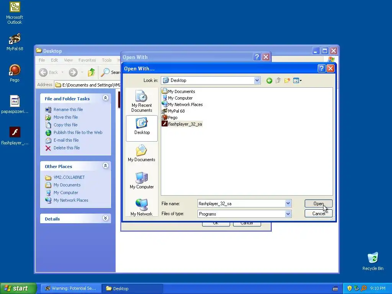This screenshot has width=392, height=294.
Task: Select MyPal 68 desktop shortcut
Action: click(15, 42)
